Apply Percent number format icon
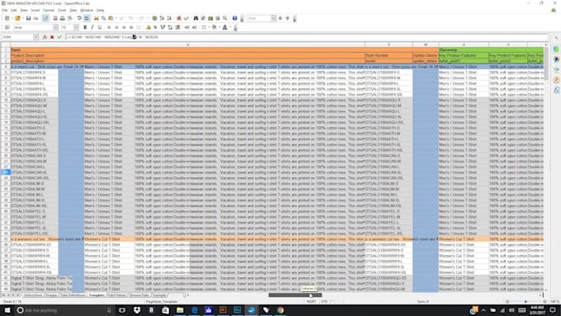 (155, 27)
